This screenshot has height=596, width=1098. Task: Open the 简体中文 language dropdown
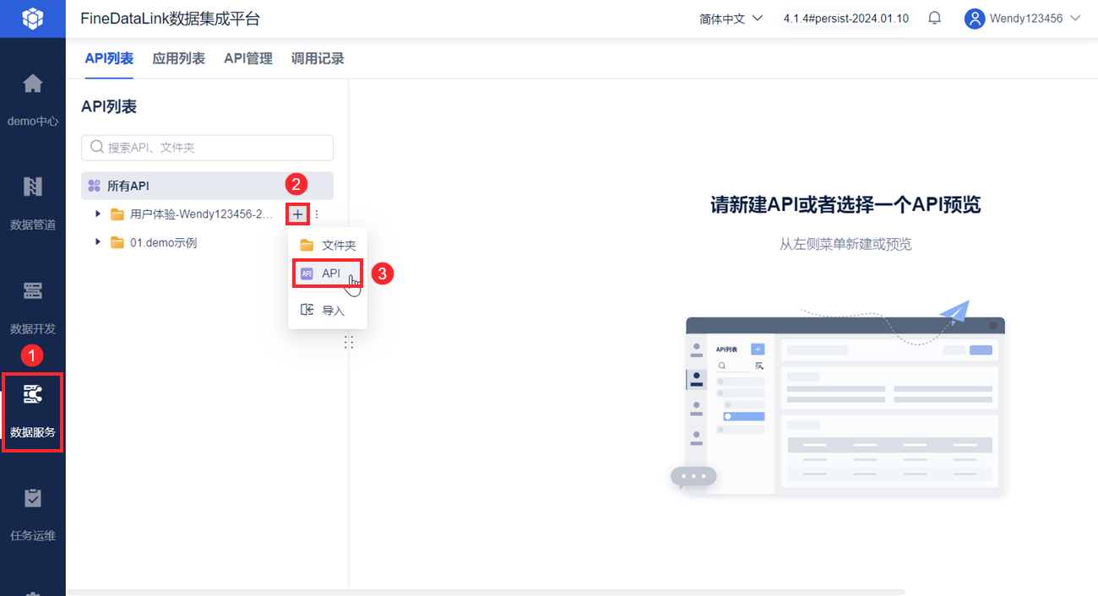coord(731,19)
